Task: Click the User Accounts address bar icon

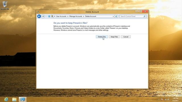Action: pos(52,16)
